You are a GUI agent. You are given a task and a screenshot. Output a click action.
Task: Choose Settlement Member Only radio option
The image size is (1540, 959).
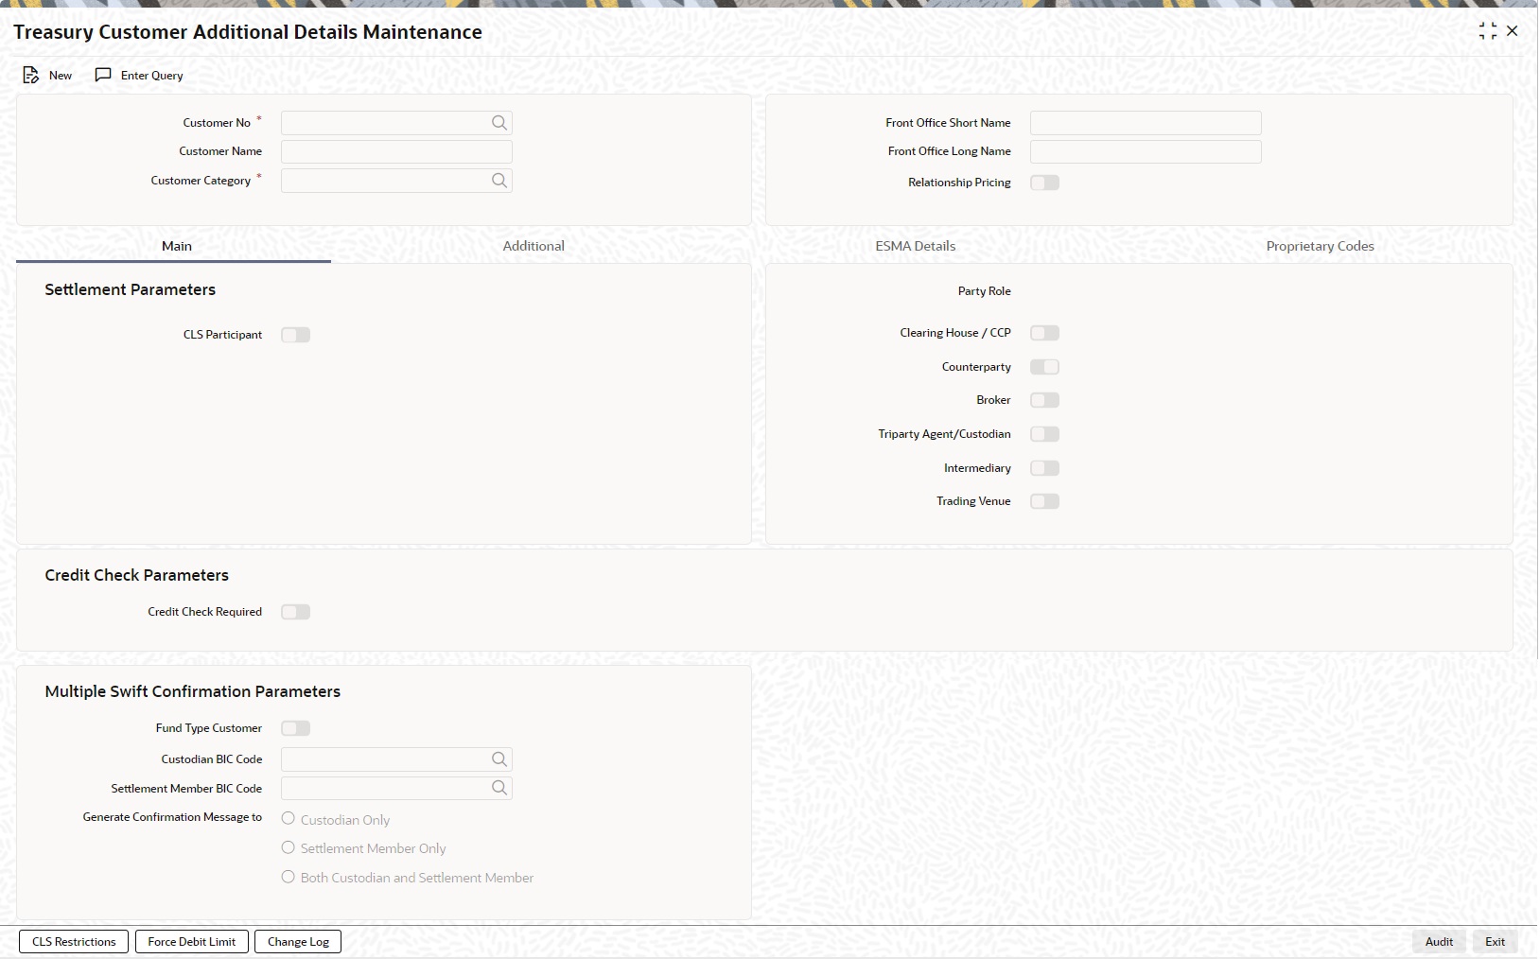pos(289,848)
